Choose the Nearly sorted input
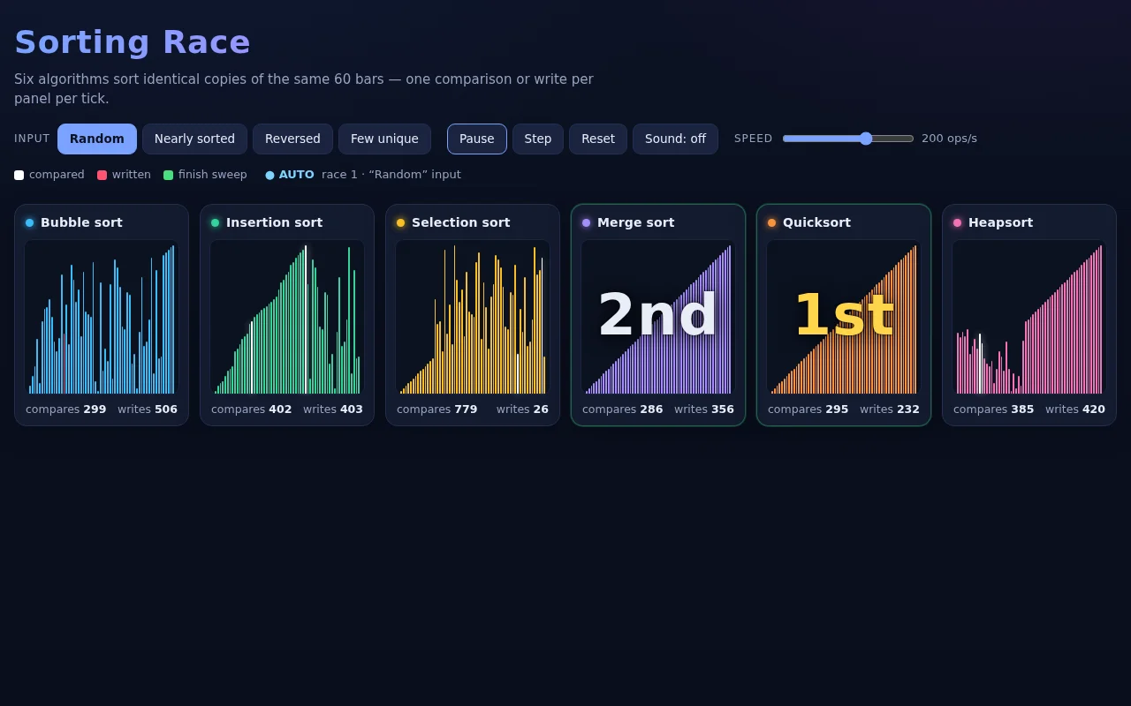1131x706 pixels. tap(194, 139)
